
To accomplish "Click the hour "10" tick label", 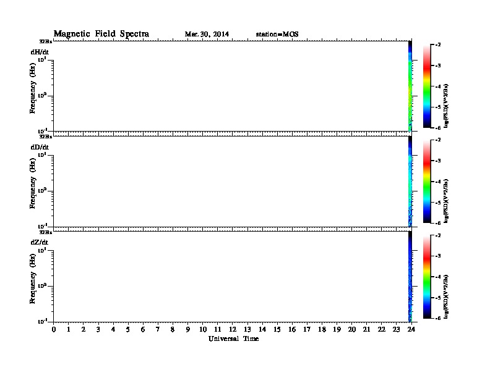I will click(x=203, y=329).
